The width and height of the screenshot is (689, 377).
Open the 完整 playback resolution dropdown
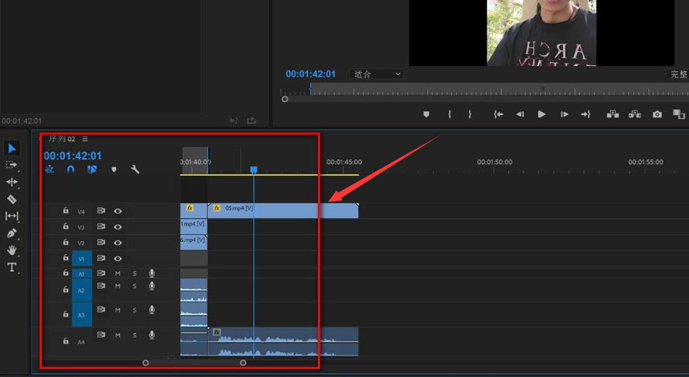tap(677, 74)
